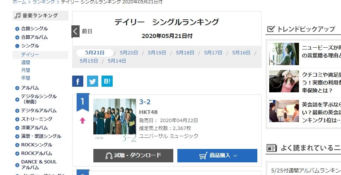Open DANCE & SOUL アルバム link

coord(39,165)
